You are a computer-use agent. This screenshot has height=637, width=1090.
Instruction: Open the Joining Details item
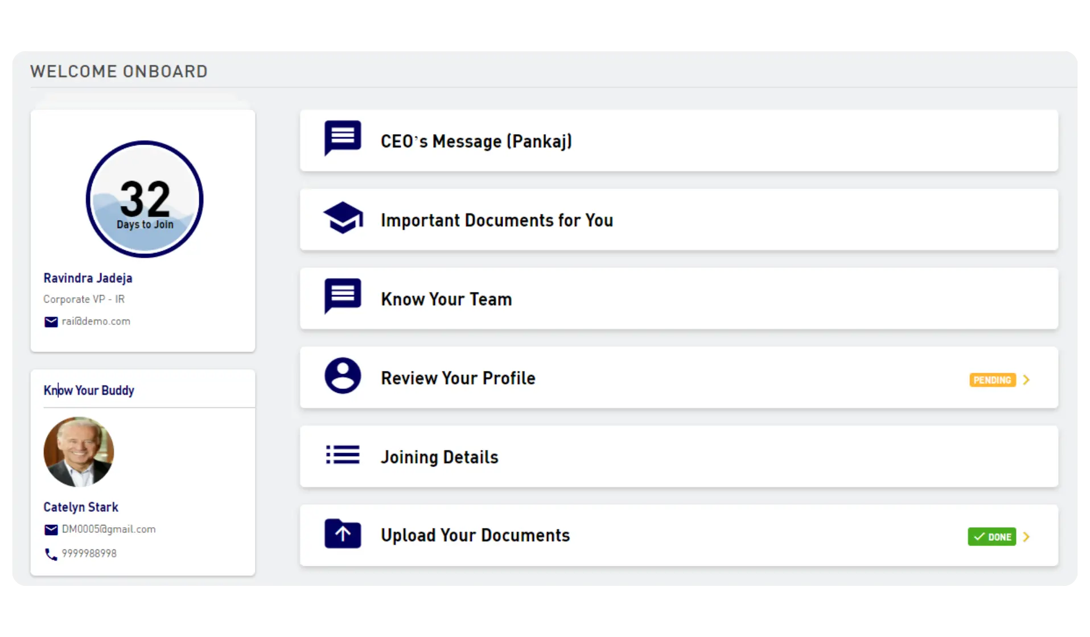click(678, 456)
